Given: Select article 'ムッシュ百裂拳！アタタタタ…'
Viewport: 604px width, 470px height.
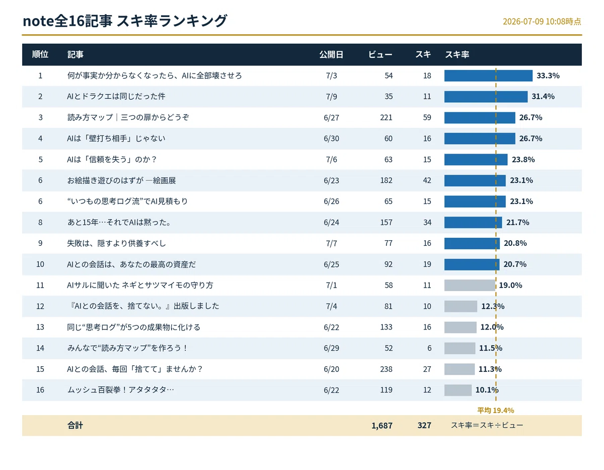Looking at the screenshot, I should [x=121, y=390].
